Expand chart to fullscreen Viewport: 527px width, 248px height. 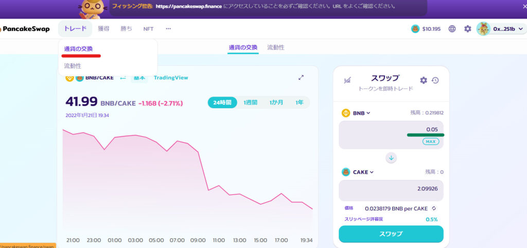(301, 78)
